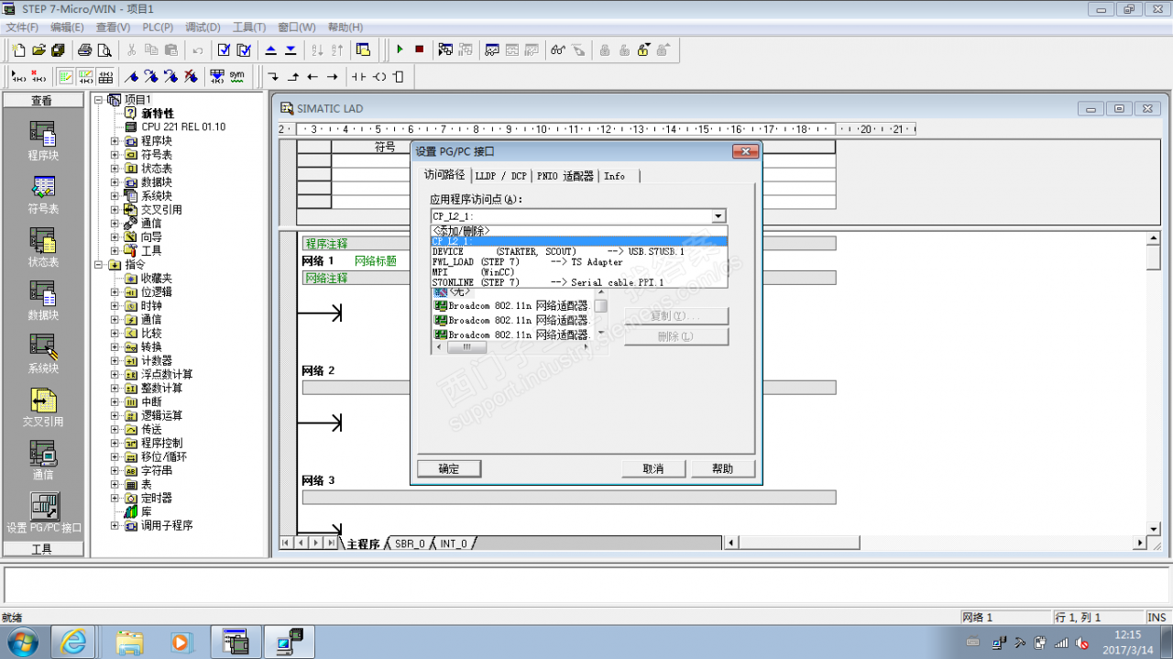Click the Save project toolbar icon
Image resolution: width=1173 pixels, height=659 pixels.
tap(59, 49)
